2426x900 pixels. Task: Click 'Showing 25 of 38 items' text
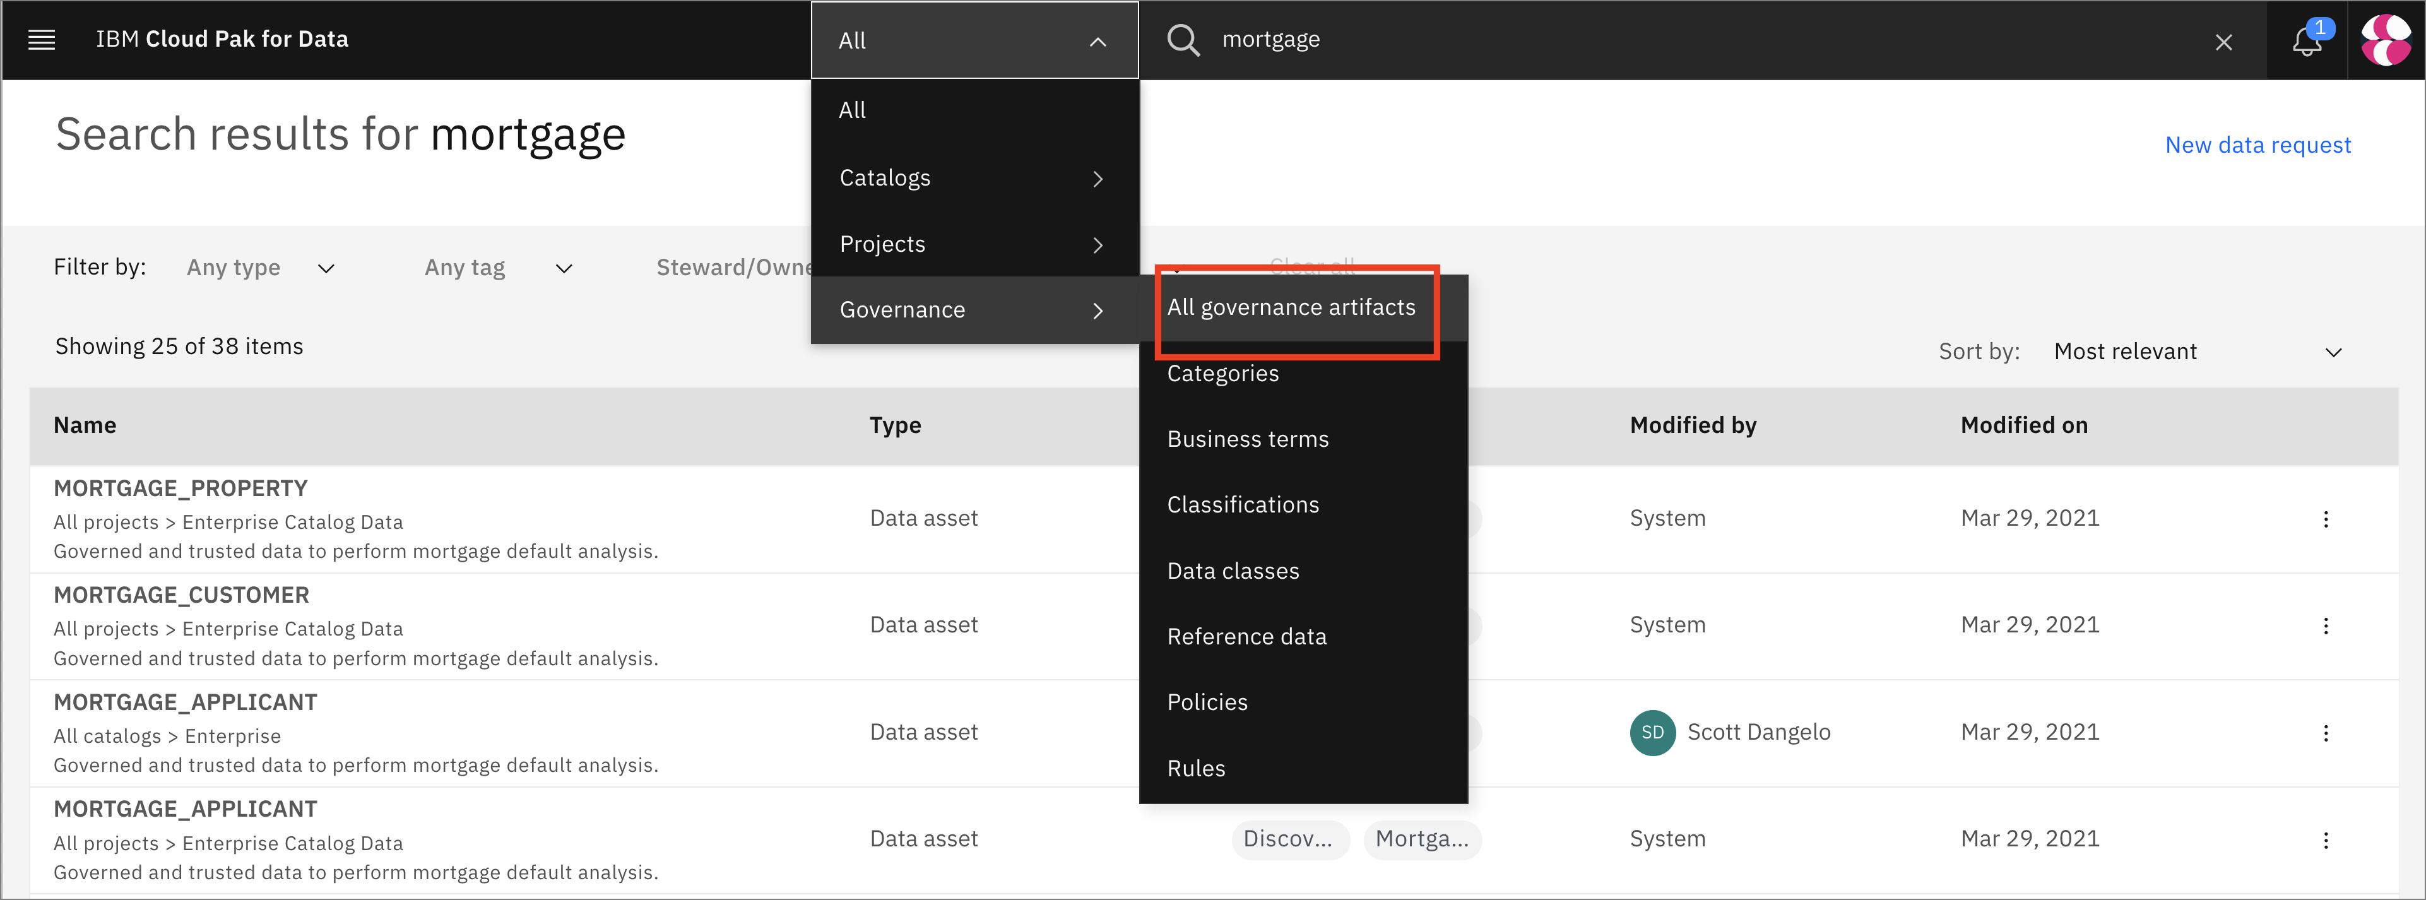coord(179,346)
